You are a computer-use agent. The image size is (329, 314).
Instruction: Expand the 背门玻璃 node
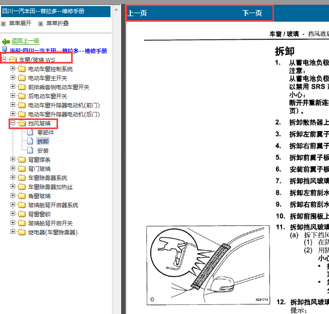point(13,168)
